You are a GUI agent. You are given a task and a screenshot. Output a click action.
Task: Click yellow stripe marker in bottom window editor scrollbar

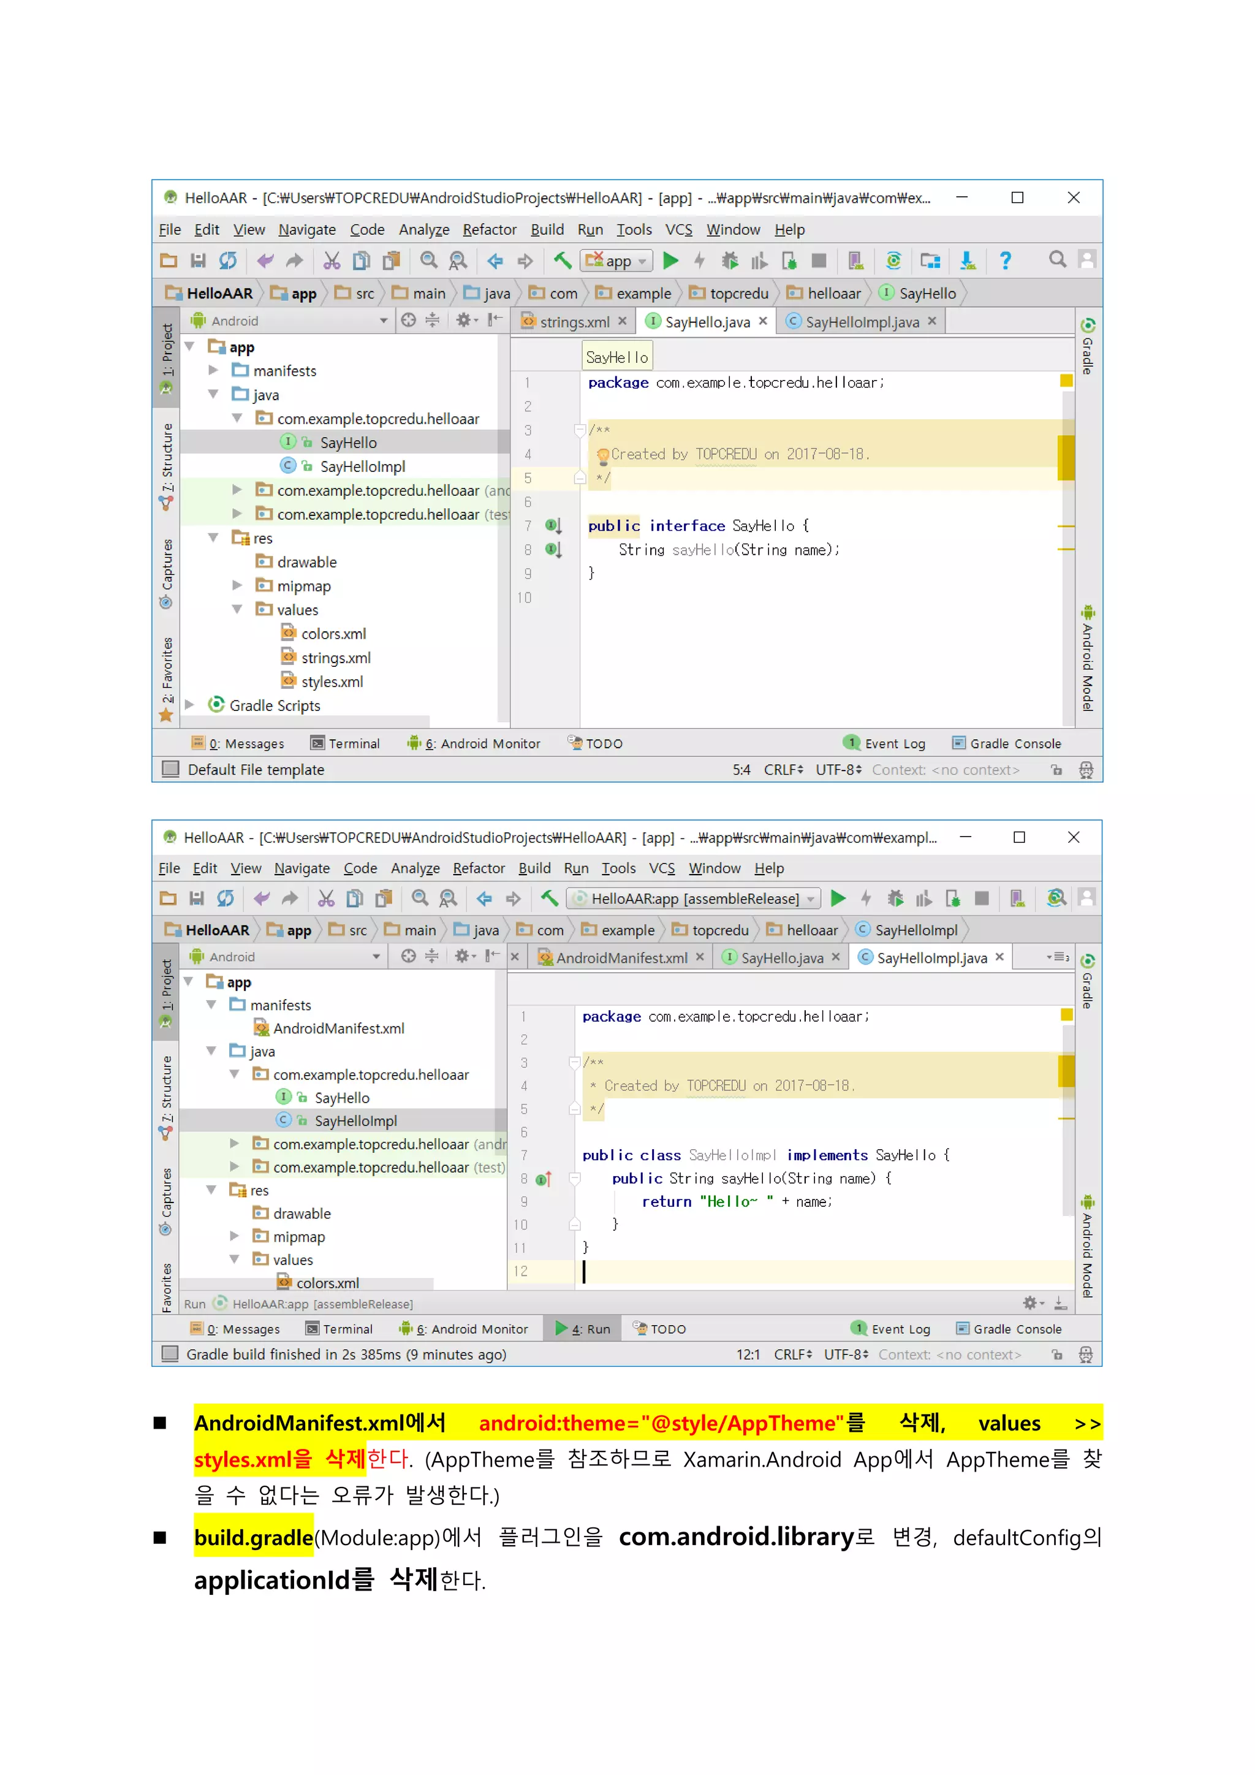[x=1066, y=1071]
